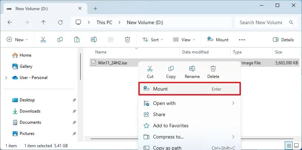This screenshot has width=302, height=150.
Task: Choose Copy as path
Action: (190, 148)
